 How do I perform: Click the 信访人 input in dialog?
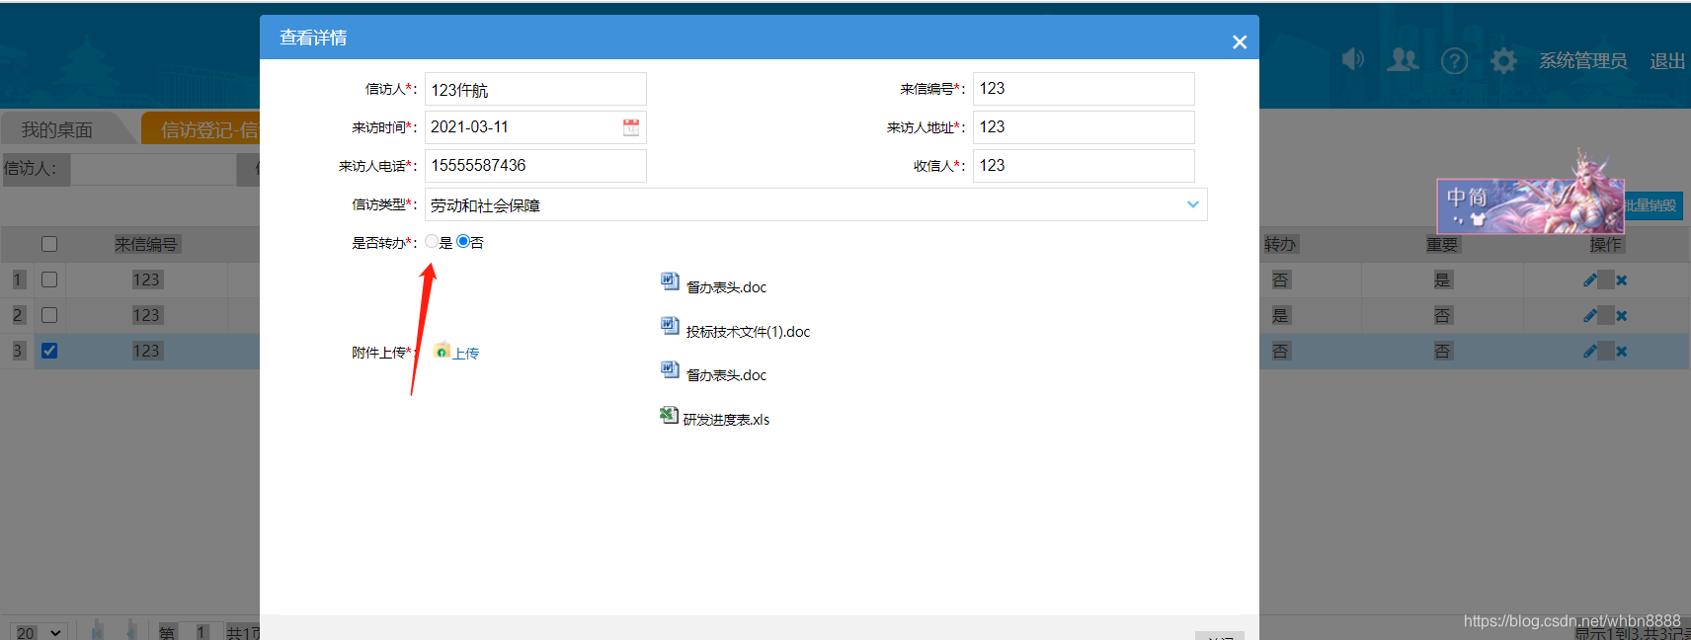pos(535,89)
